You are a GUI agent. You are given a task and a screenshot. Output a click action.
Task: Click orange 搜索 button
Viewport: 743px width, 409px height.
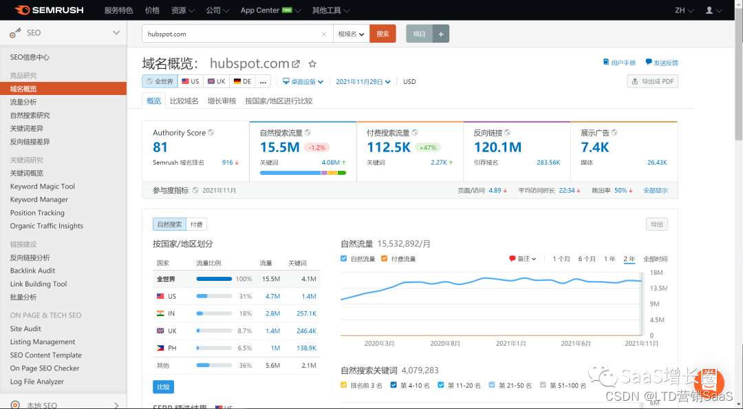pyautogui.click(x=383, y=34)
